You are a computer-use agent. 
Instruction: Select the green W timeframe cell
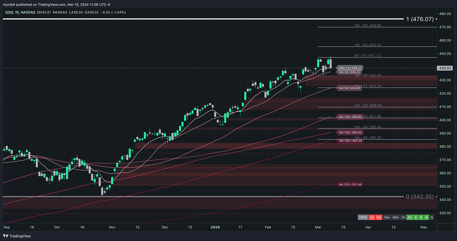coord(421,217)
